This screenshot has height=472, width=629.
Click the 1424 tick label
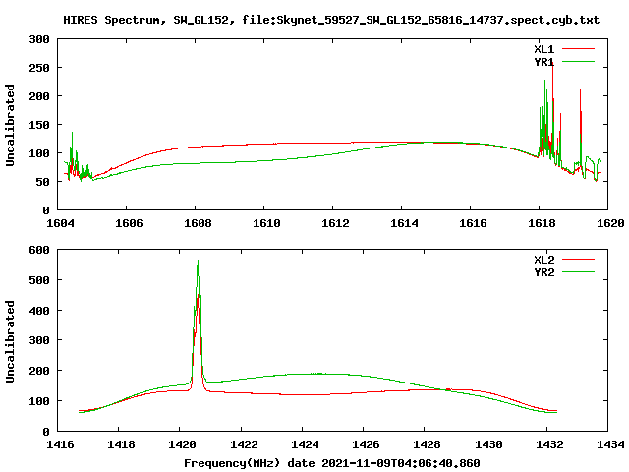click(x=305, y=444)
